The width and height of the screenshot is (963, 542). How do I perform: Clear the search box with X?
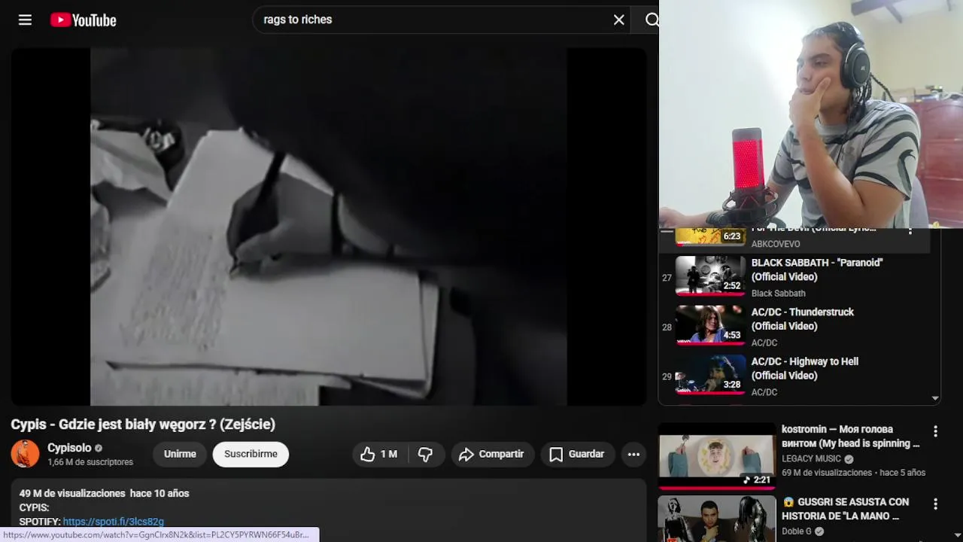[x=618, y=20]
